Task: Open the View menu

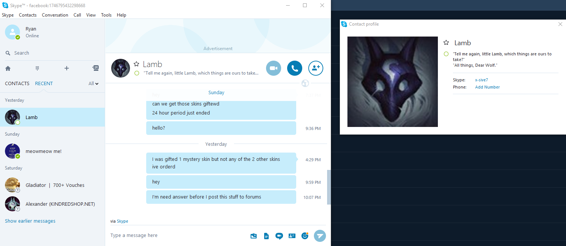Action: 91,15
